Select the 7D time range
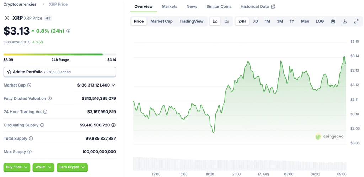This screenshot has height=177, width=364. [255, 21]
